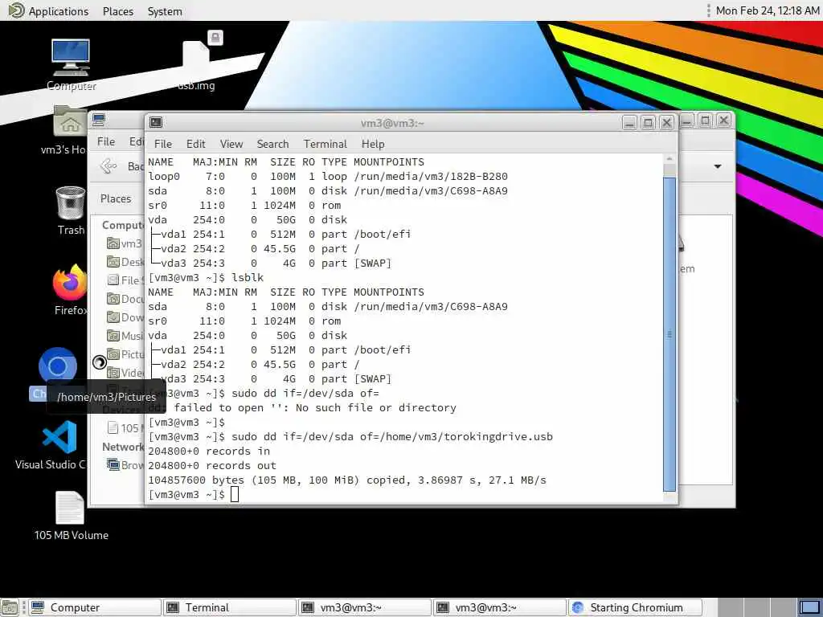Switch to second vm3@vm3:~ taskbar entry

pyautogui.click(x=499, y=607)
